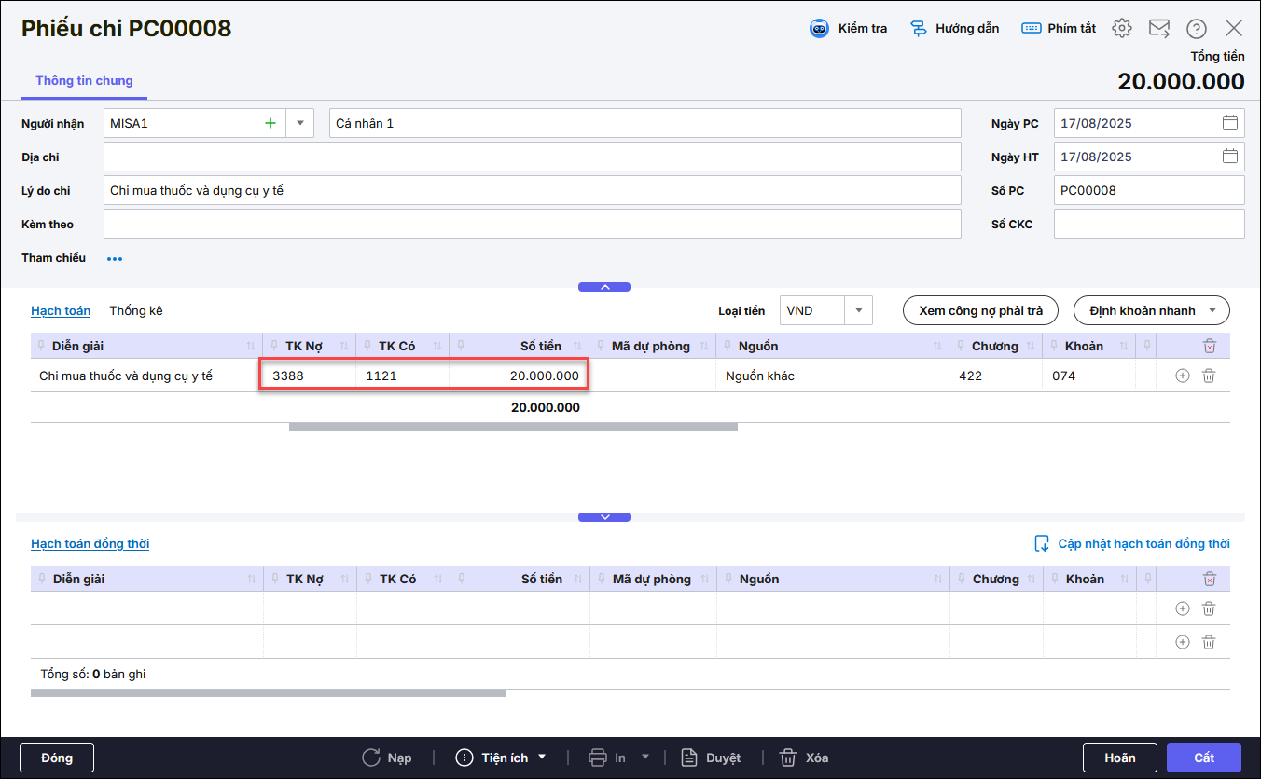Open the help question mark icon
The height and width of the screenshot is (779, 1261).
[x=1197, y=29]
